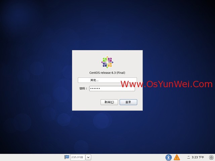Click the CentOS release 6.3 (Final) text
This screenshot has width=215, height=161.
[x=107, y=72]
